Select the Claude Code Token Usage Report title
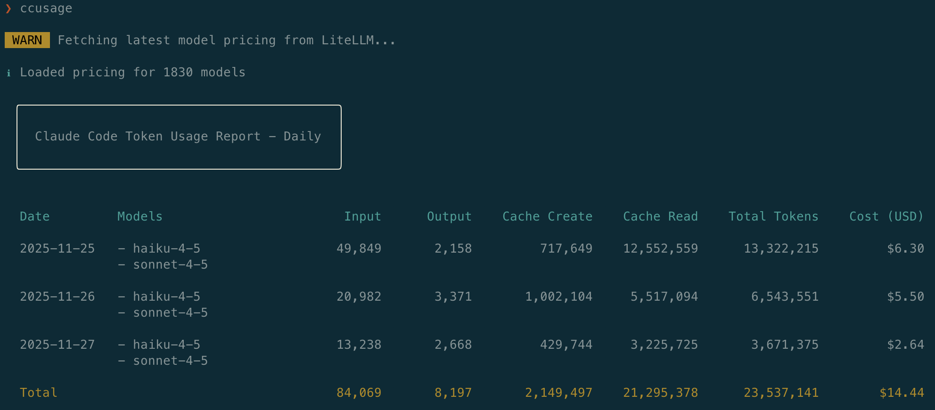 [x=178, y=137]
